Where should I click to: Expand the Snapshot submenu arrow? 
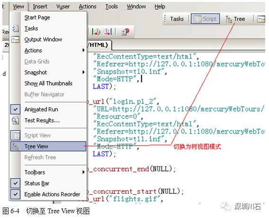83,72
